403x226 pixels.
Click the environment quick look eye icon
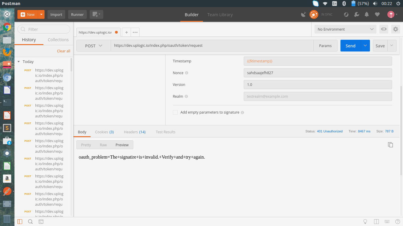pos(384,29)
